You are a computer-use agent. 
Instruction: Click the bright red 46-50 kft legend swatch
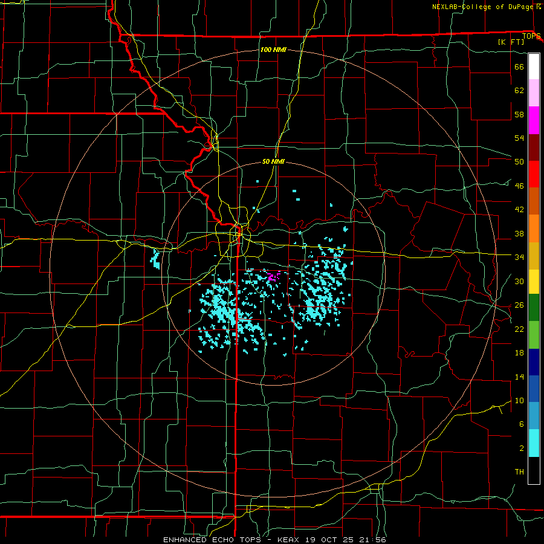pos(534,174)
